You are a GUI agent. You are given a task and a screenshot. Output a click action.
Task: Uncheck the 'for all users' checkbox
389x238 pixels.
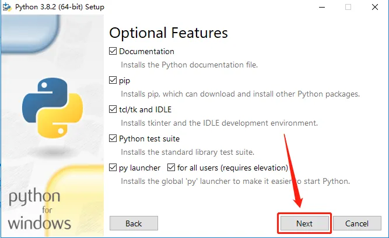click(171, 168)
